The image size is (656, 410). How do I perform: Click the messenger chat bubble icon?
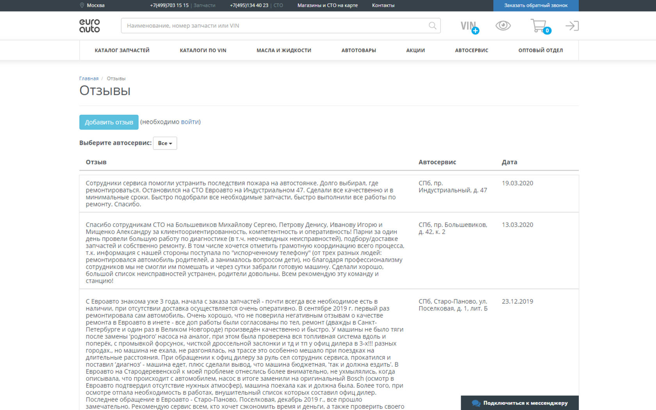tap(476, 403)
